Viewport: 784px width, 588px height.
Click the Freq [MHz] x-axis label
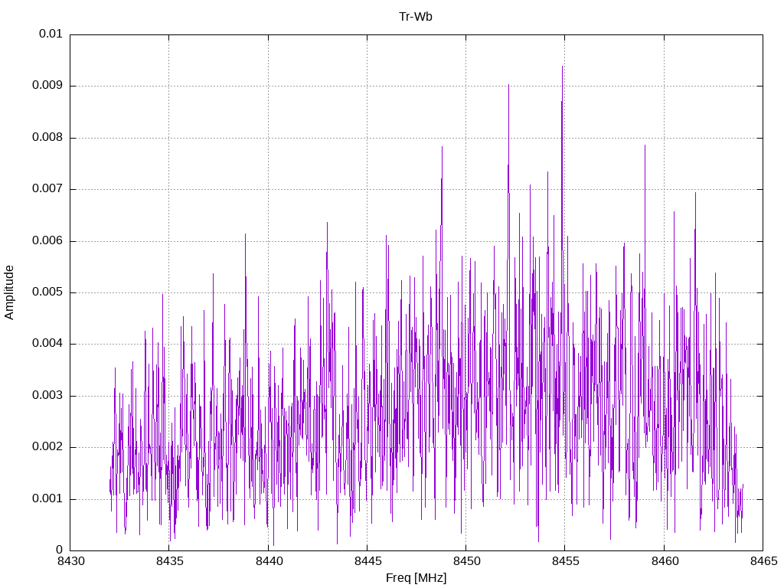point(416,578)
